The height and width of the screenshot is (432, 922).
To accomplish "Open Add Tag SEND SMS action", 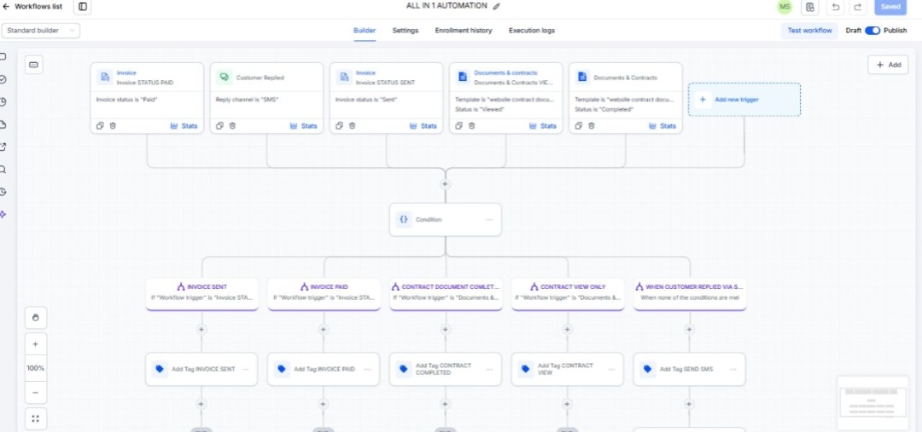I will coord(689,369).
